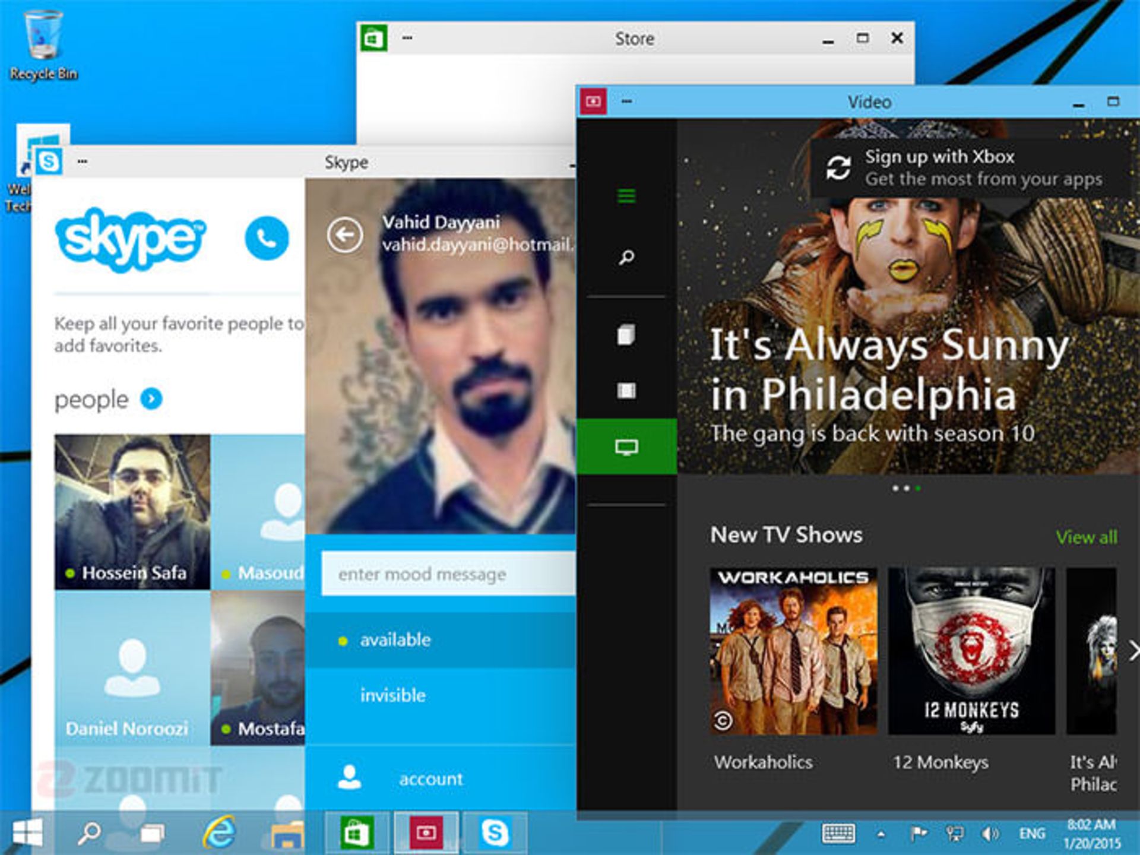
Task: Click the volume speaker tray icon
Action: pos(990,834)
